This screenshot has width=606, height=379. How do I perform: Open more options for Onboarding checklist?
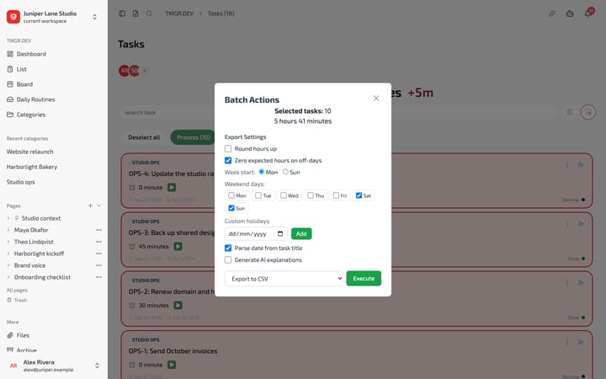coord(99,277)
